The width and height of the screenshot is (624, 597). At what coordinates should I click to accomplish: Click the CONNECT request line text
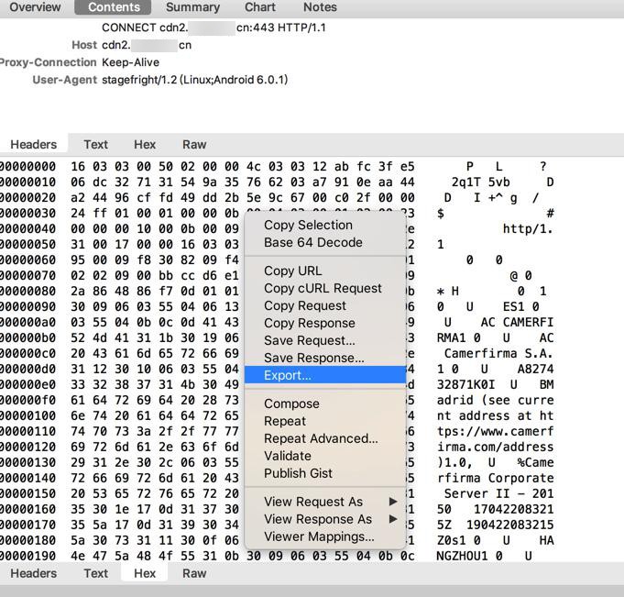(x=213, y=28)
